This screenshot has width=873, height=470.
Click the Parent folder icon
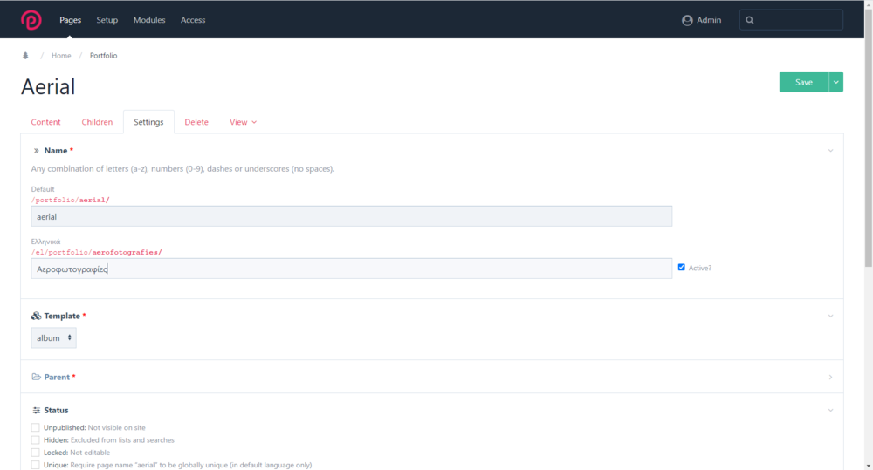pos(36,377)
